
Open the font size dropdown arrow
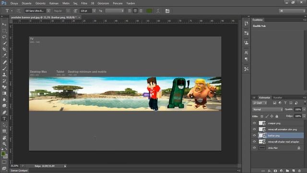pyautogui.click(x=94, y=11)
